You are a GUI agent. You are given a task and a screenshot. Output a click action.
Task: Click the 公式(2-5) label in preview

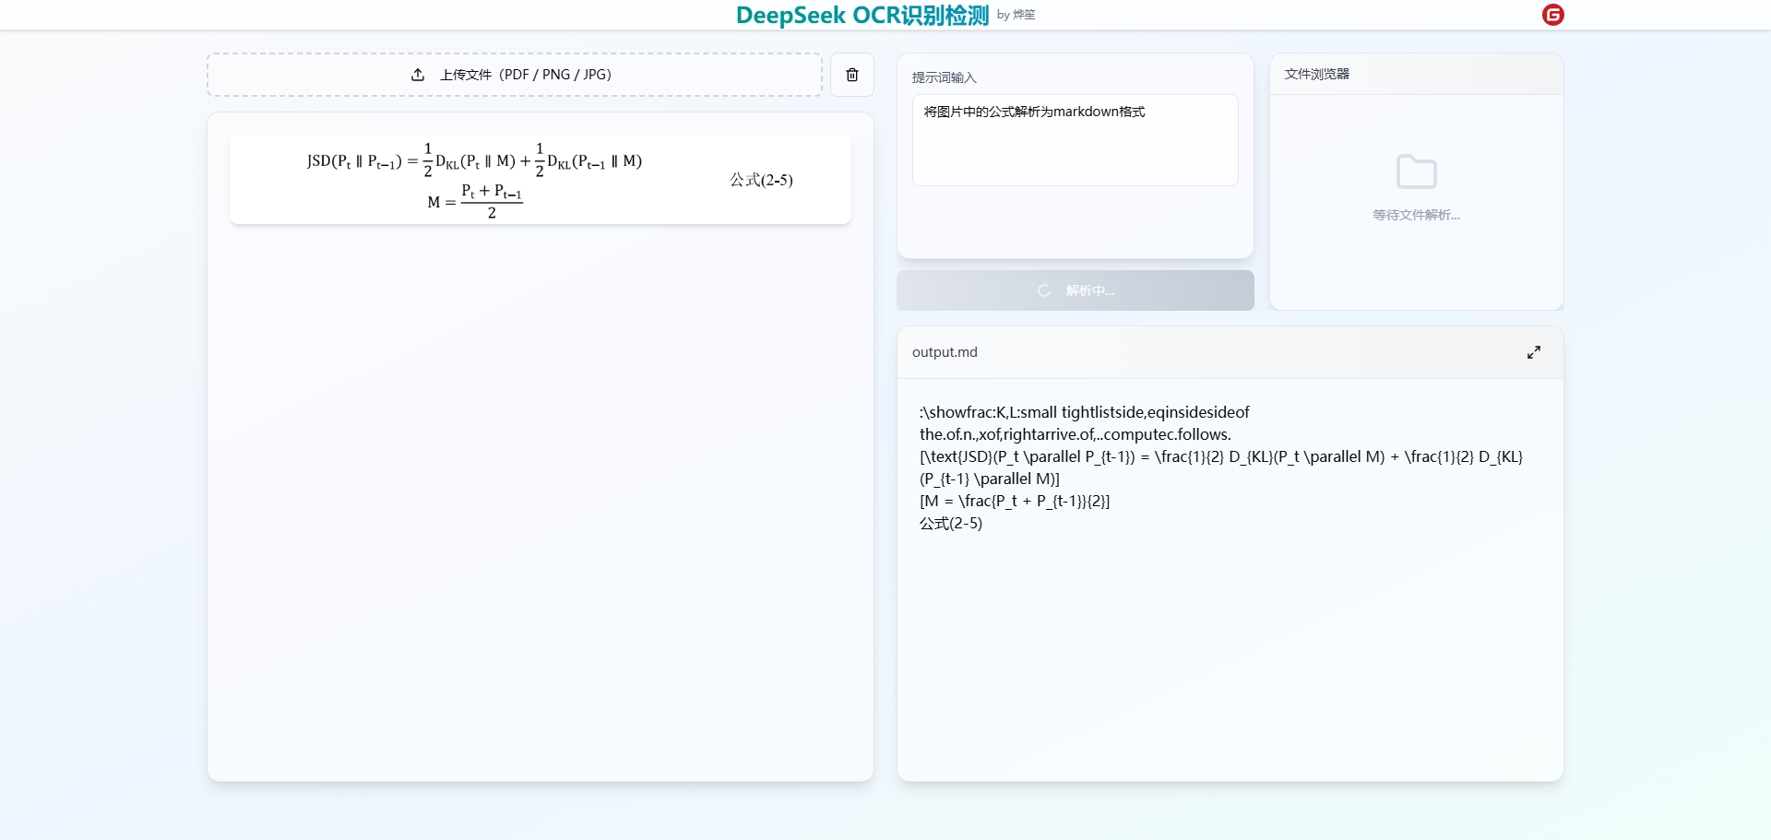click(x=761, y=181)
